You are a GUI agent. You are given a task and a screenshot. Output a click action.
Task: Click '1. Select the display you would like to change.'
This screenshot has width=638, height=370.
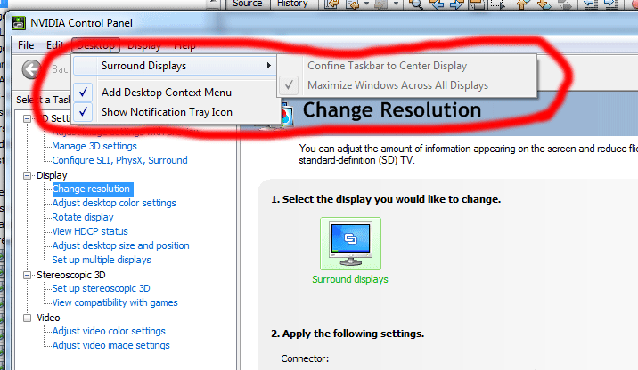coord(386,199)
